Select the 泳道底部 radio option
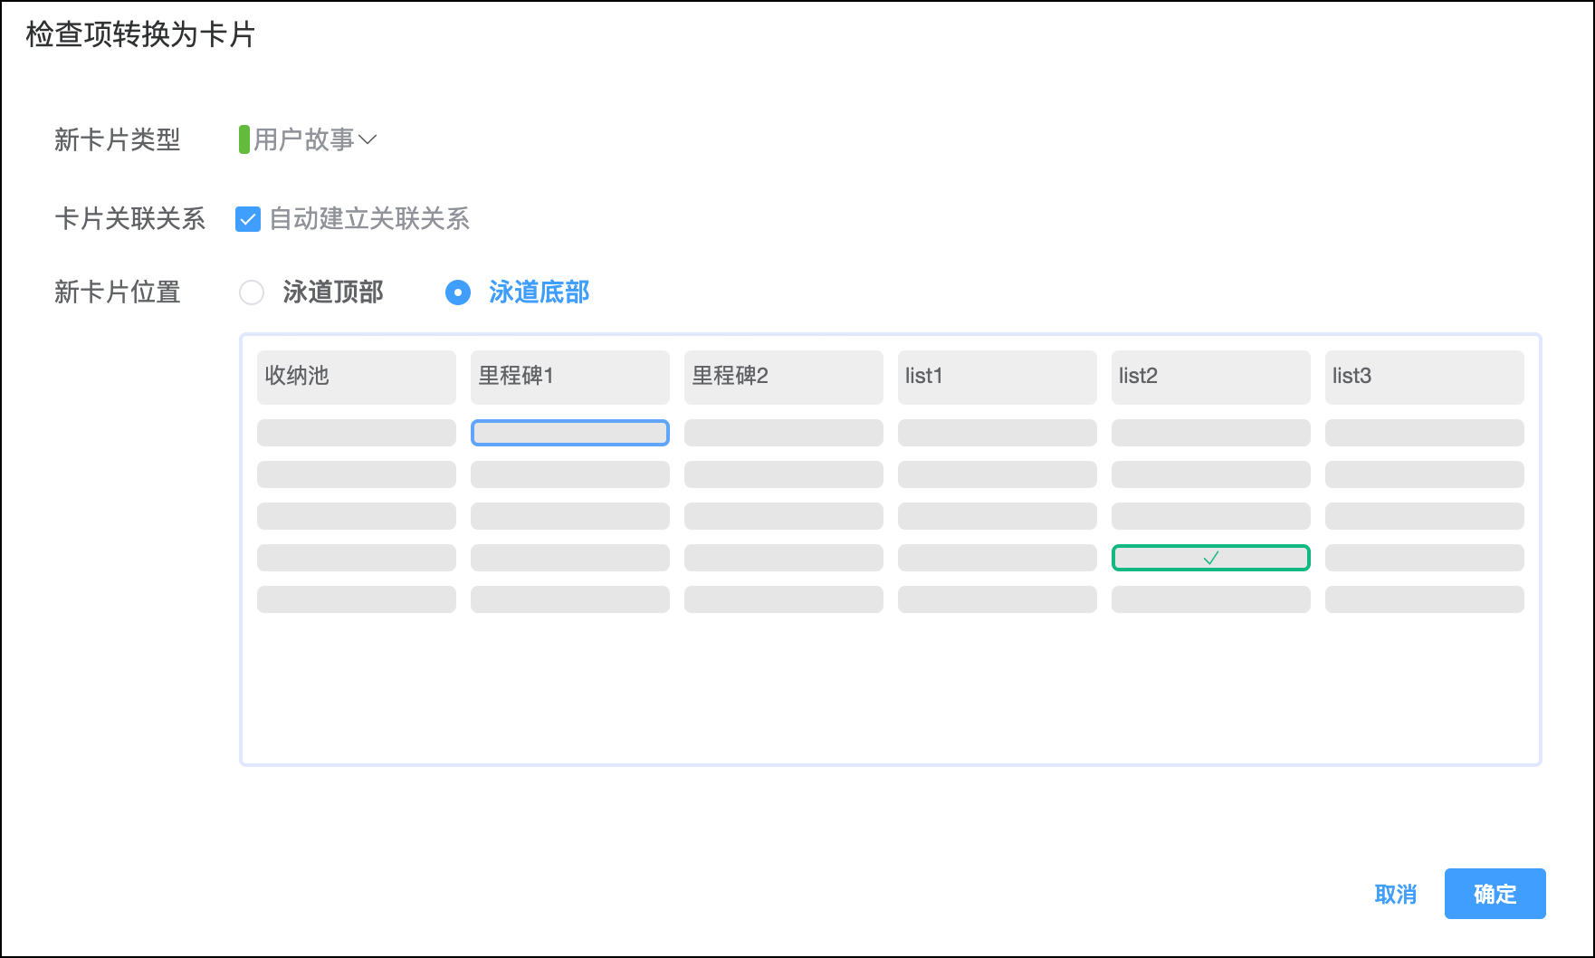 click(458, 292)
